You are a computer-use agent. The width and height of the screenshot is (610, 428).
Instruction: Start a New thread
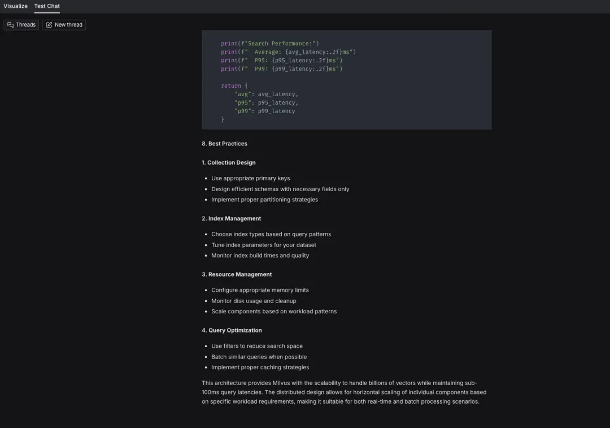(x=64, y=25)
